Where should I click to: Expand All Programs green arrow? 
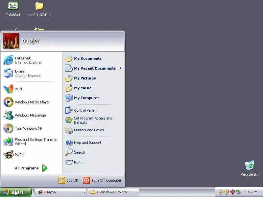(x=45, y=168)
